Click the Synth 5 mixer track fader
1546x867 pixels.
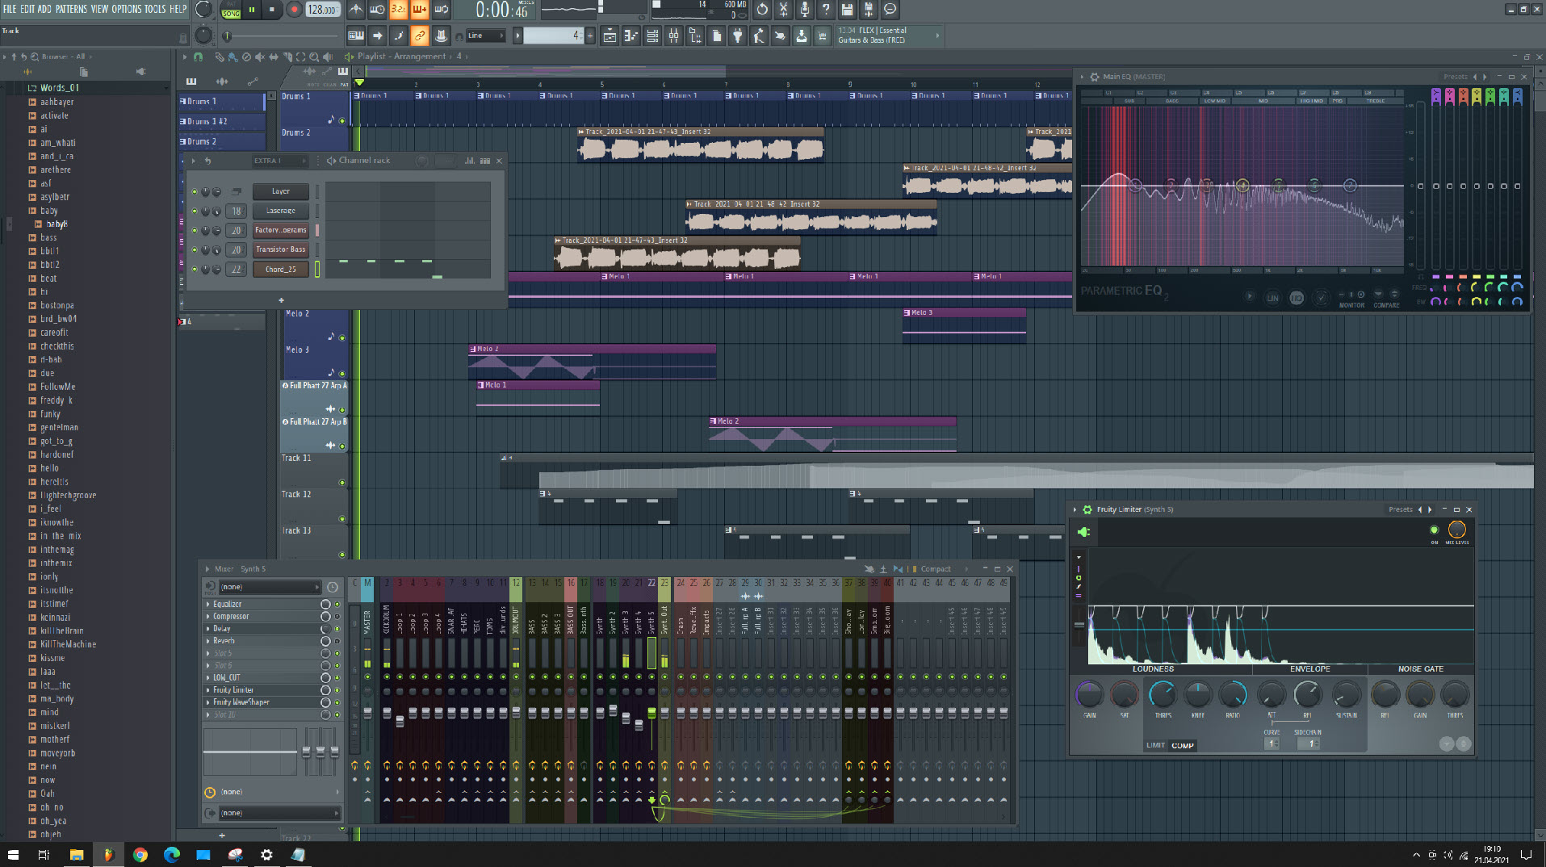coord(651,713)
